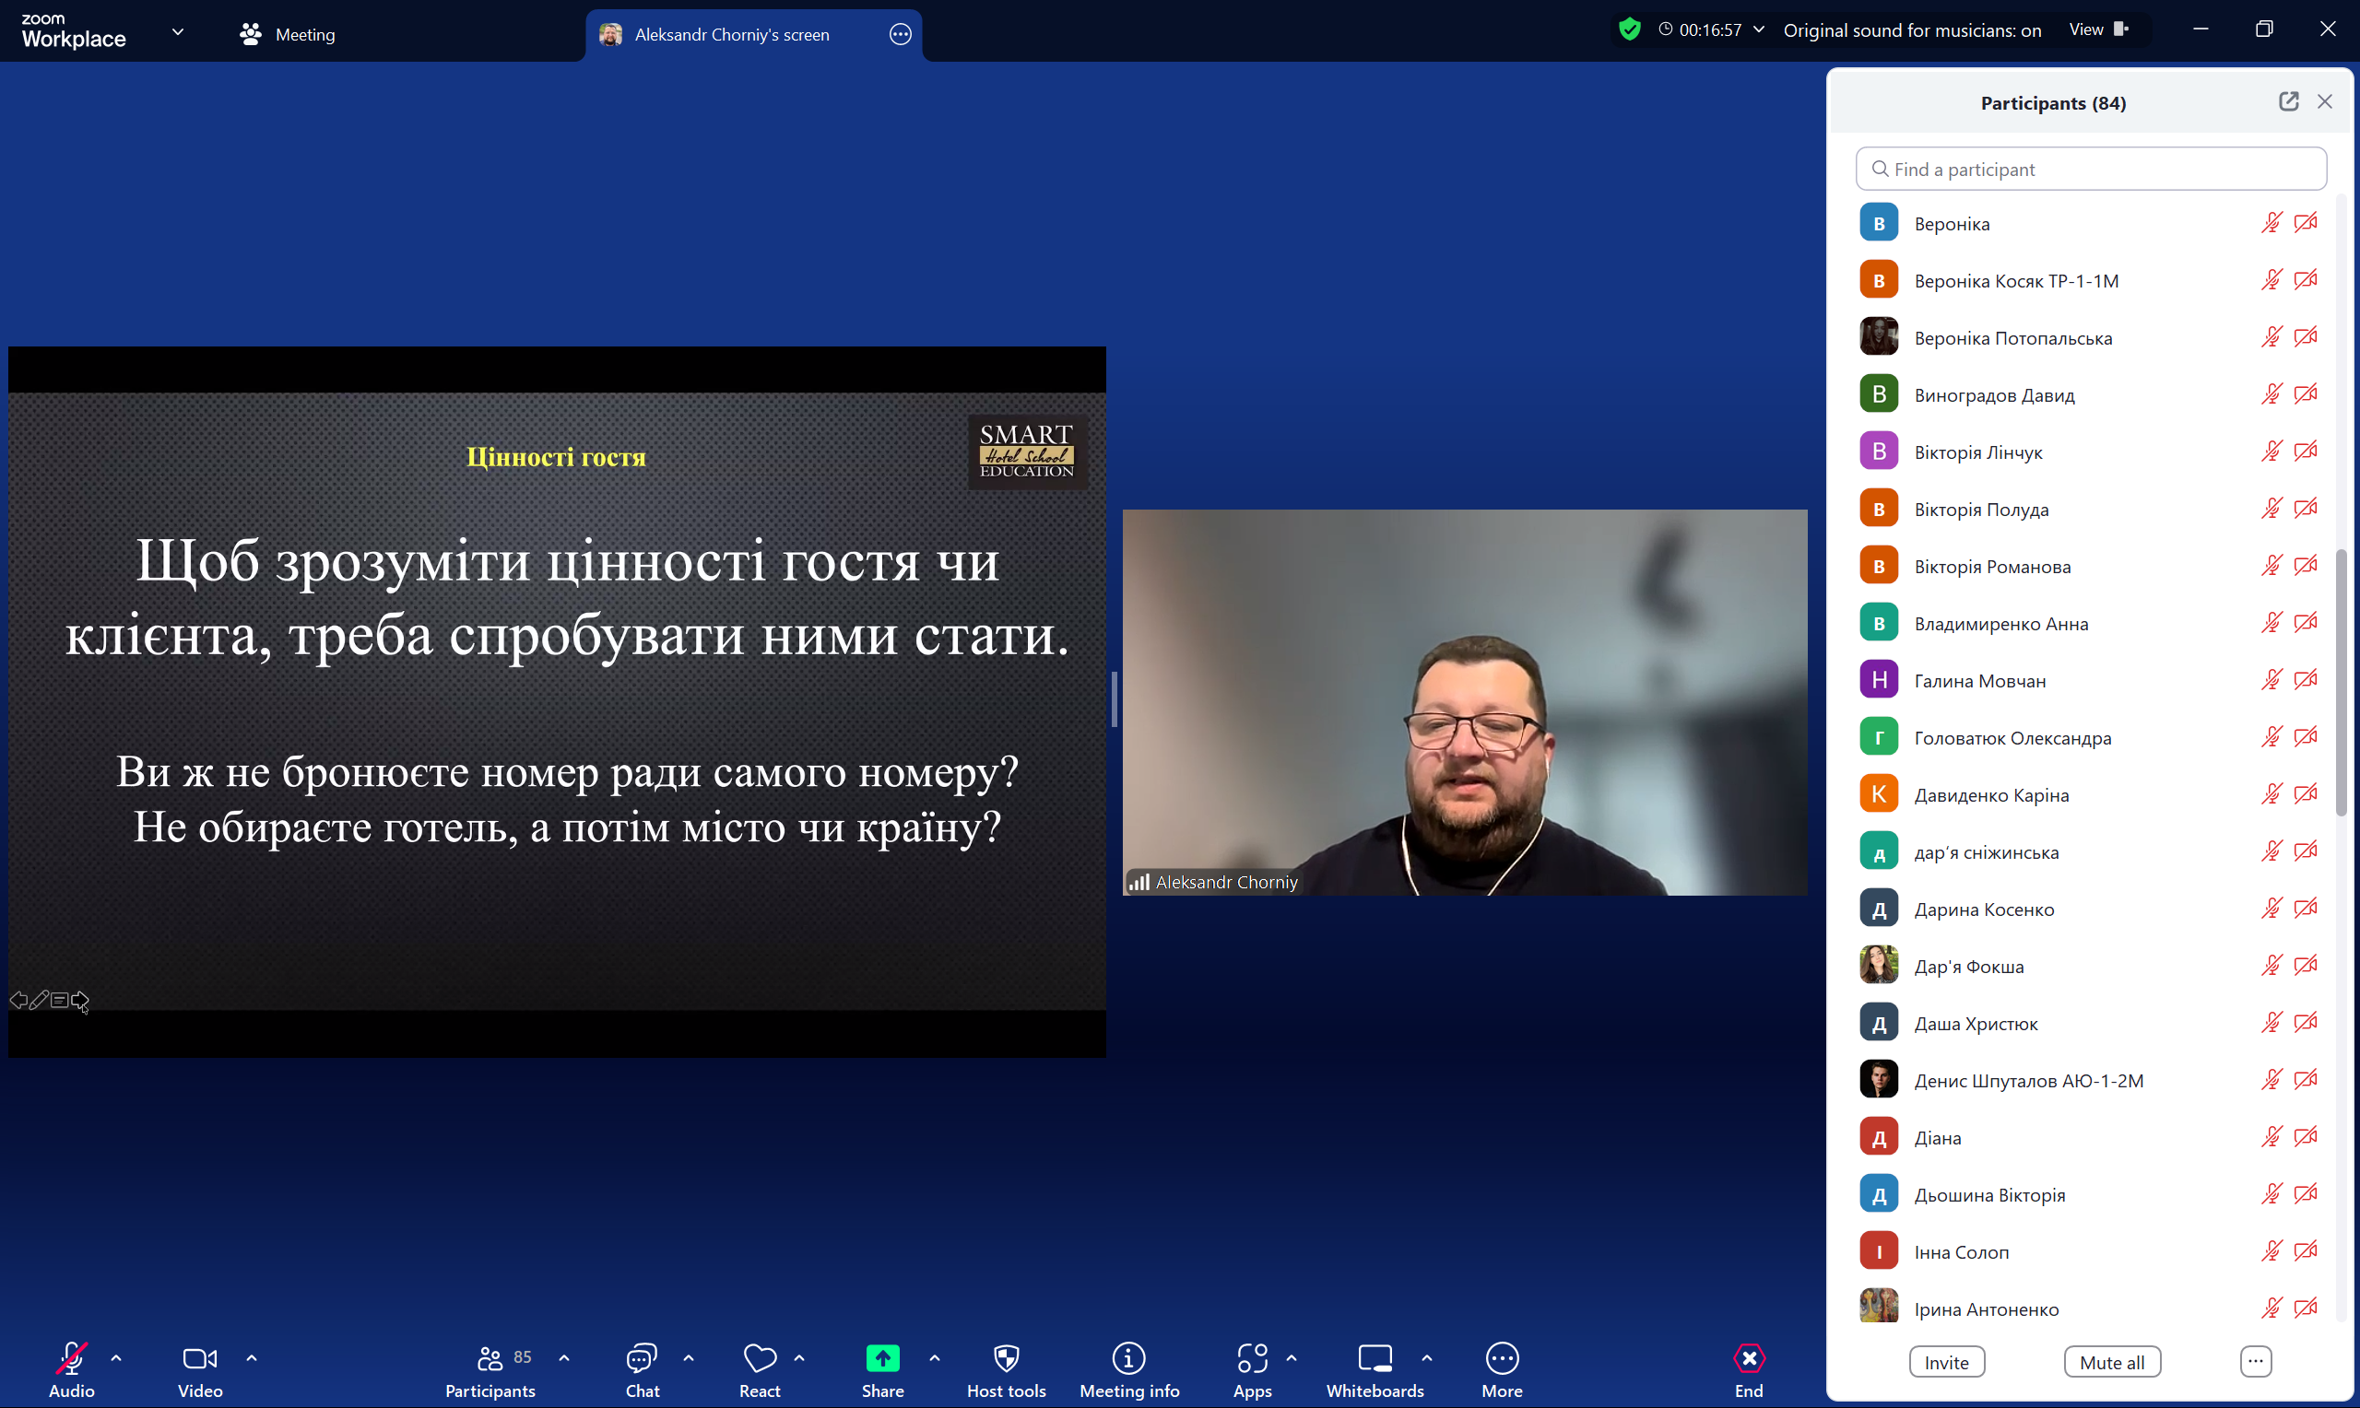The image size is (2360, 1408).
Task: Switch to the Meeting tab
Action: 288,35
